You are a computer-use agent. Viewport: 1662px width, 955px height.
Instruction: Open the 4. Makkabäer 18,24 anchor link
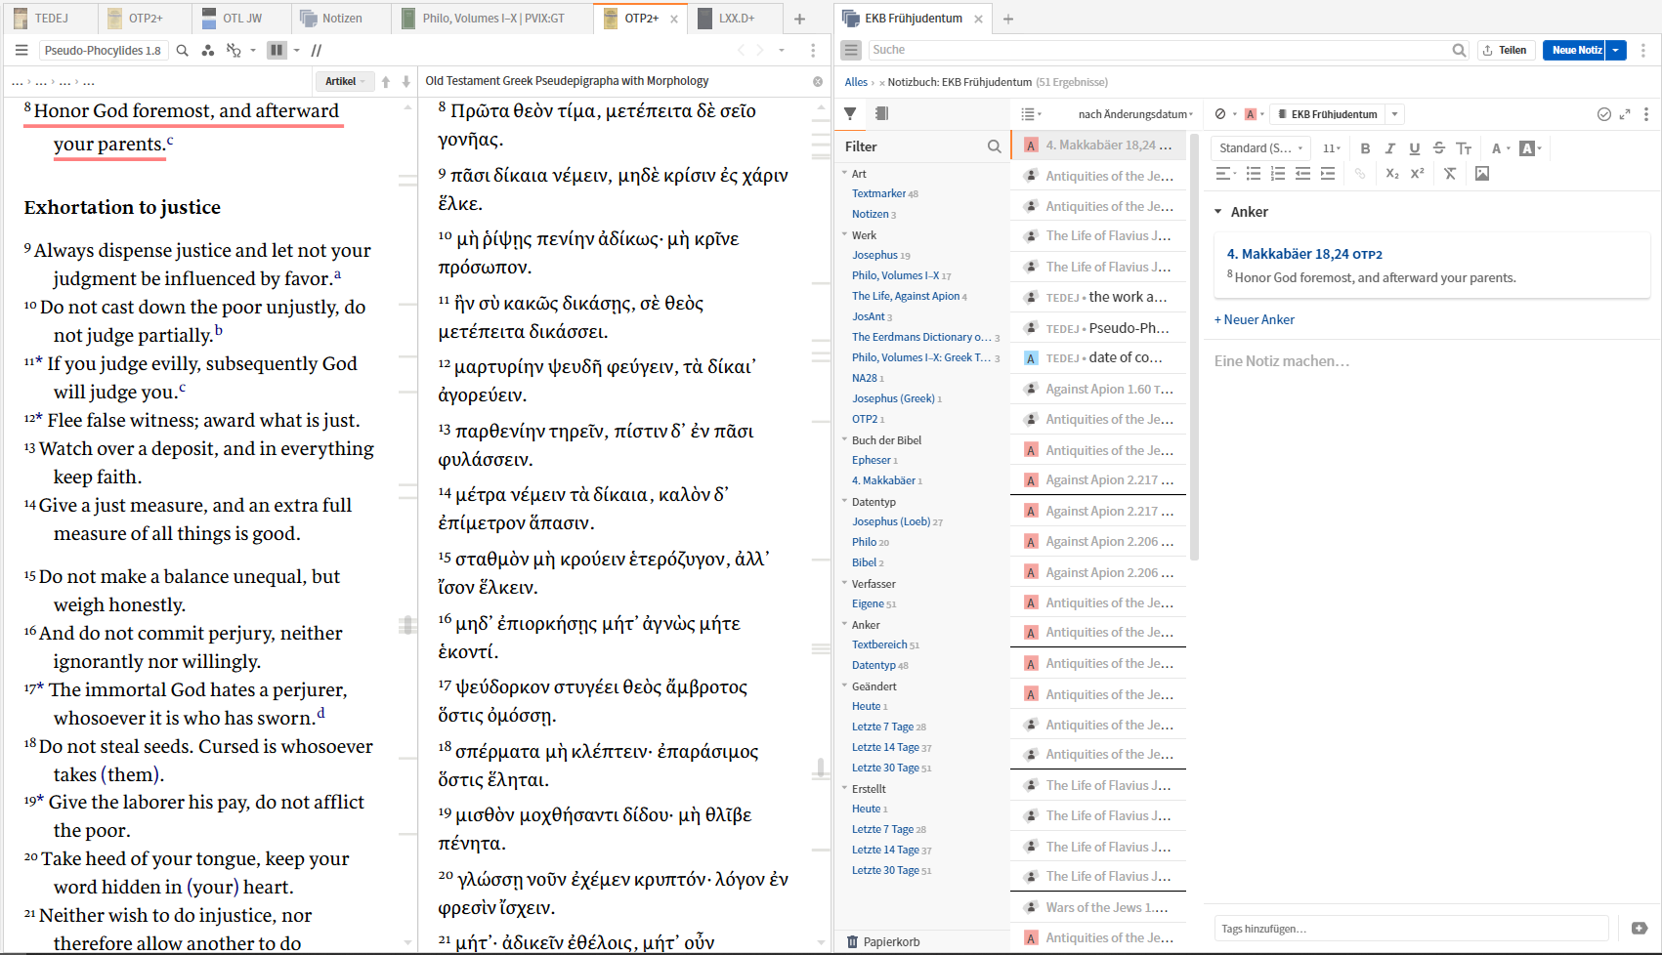coord(1304,254)
